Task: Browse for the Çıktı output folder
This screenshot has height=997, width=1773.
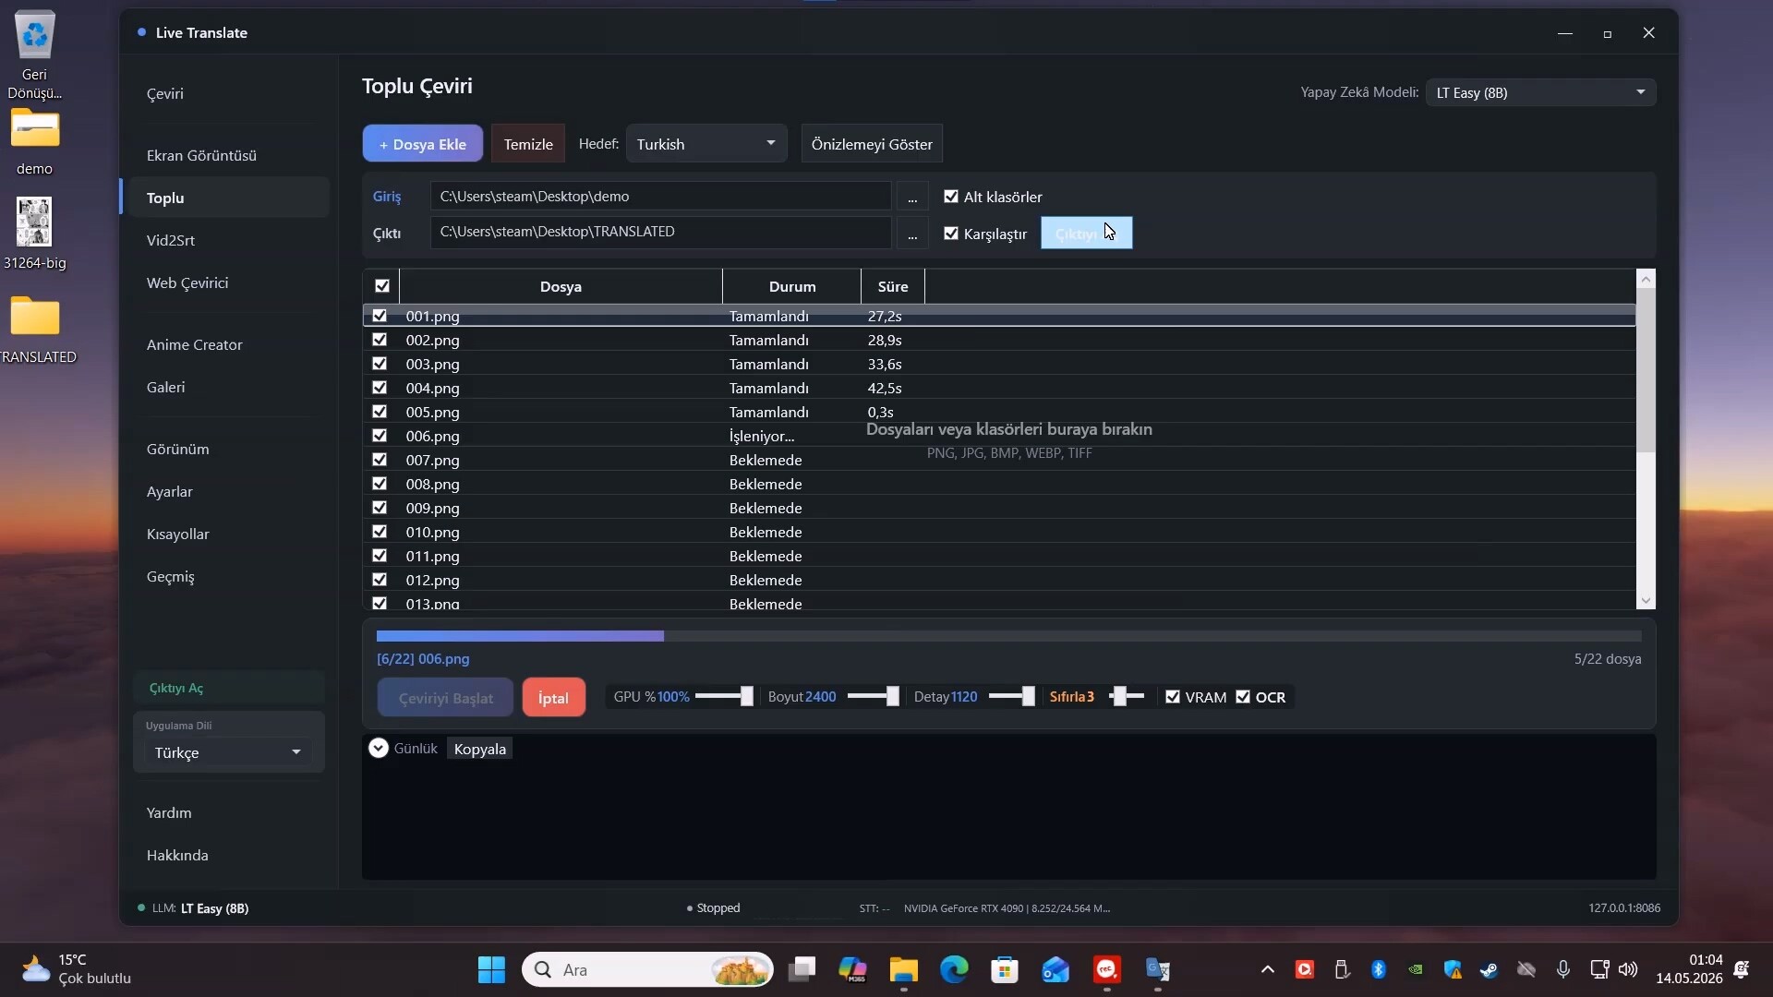Action: pyautogui.click(x=912, y=233)
